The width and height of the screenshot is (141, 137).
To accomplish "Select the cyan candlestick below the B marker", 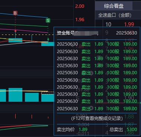I will click(x=15, y=40).
